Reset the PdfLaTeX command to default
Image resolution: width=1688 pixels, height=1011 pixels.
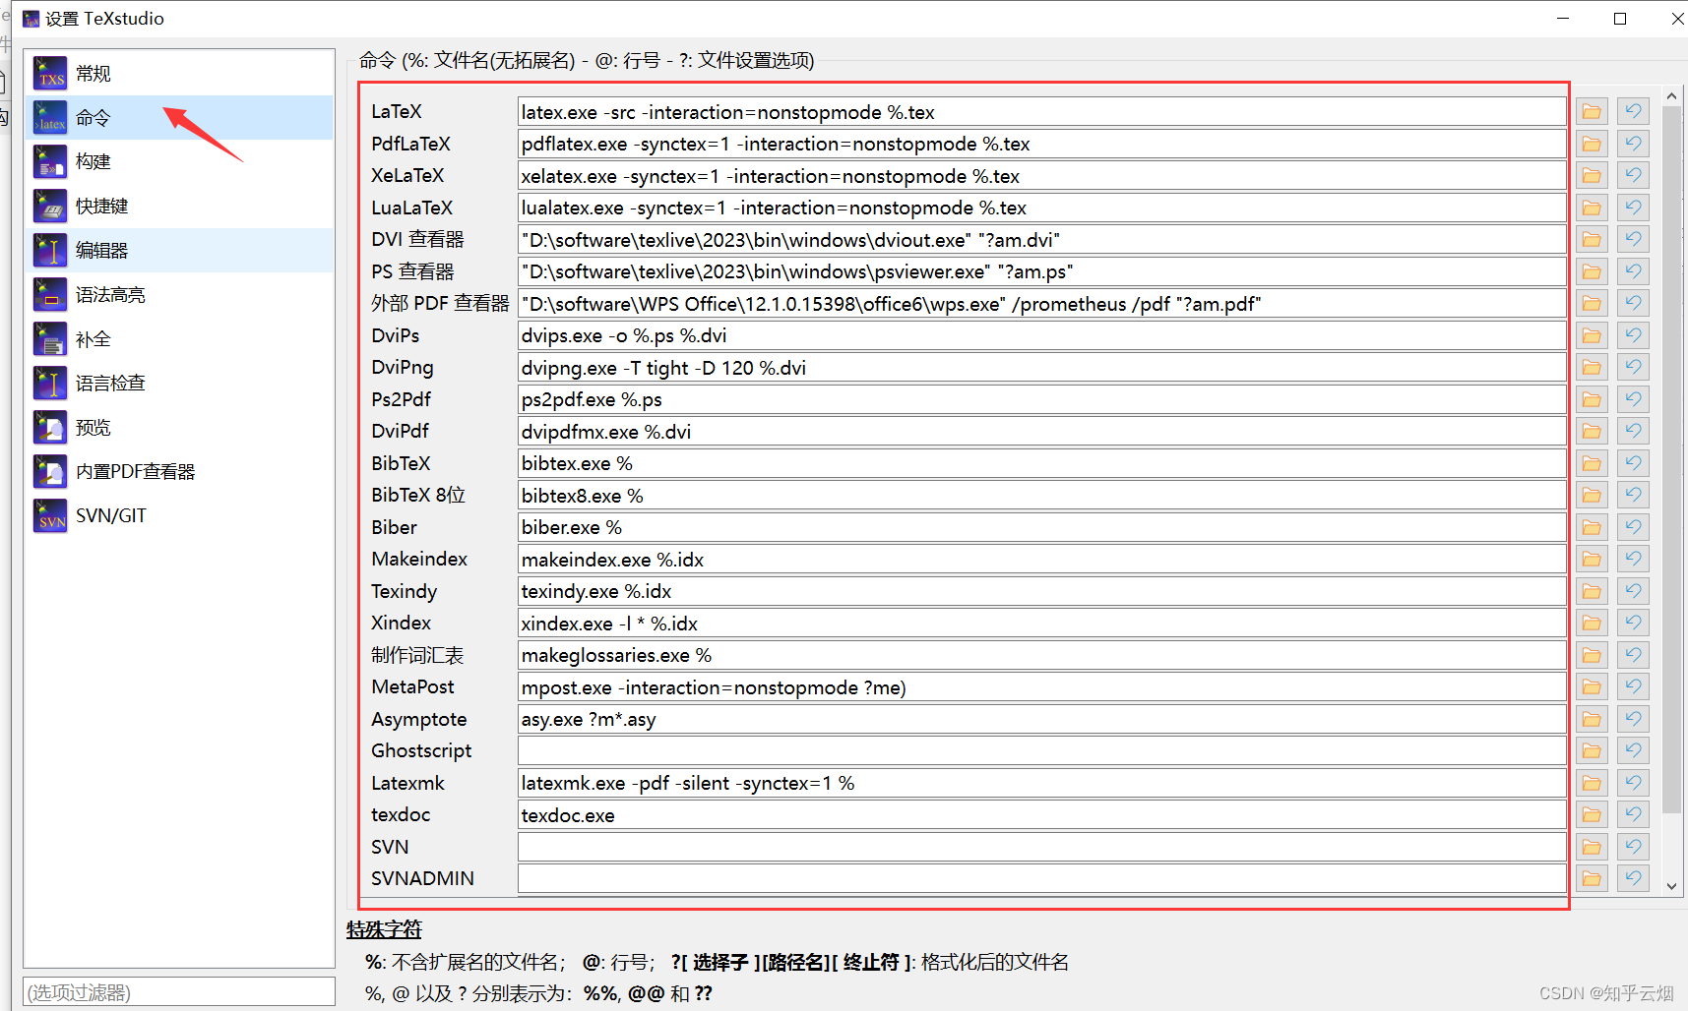click(1633, 144)
